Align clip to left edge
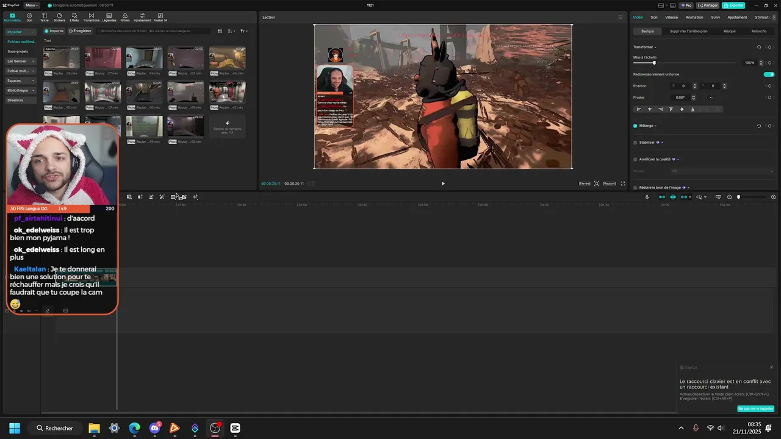Viewport: 781px width, 439px height. pyautogui.click(x=639, y=109)
